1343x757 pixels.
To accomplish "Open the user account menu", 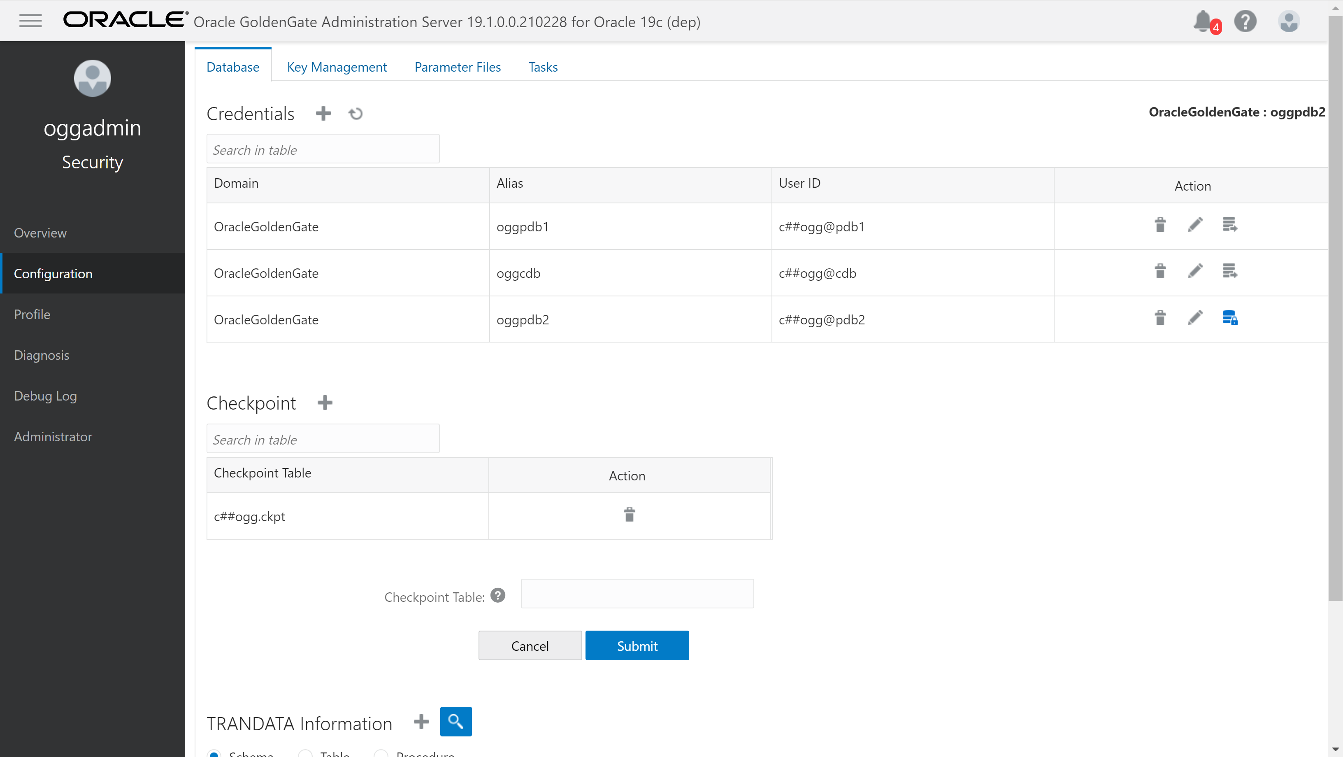I will (1288, 21).
